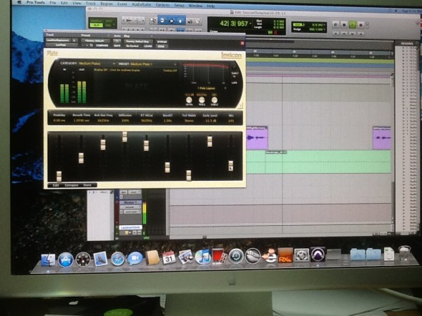Click the Mix slider handle
The height and width of the screenshot is (316, 422).
click(x=230, y=166)
